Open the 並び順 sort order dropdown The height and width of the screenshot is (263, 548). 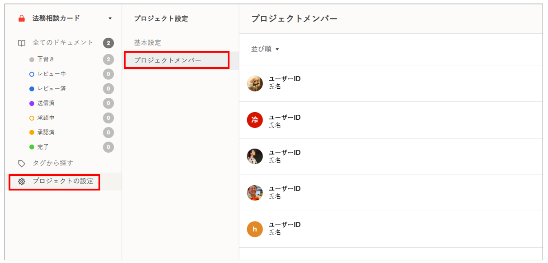[x=265, y=49]
